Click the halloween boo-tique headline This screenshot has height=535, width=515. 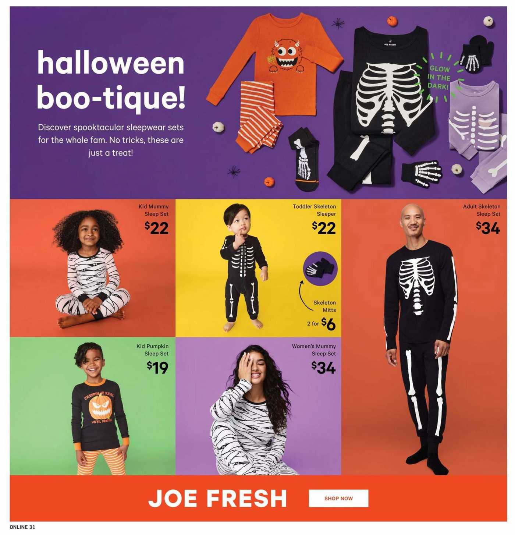pos(111,81)
